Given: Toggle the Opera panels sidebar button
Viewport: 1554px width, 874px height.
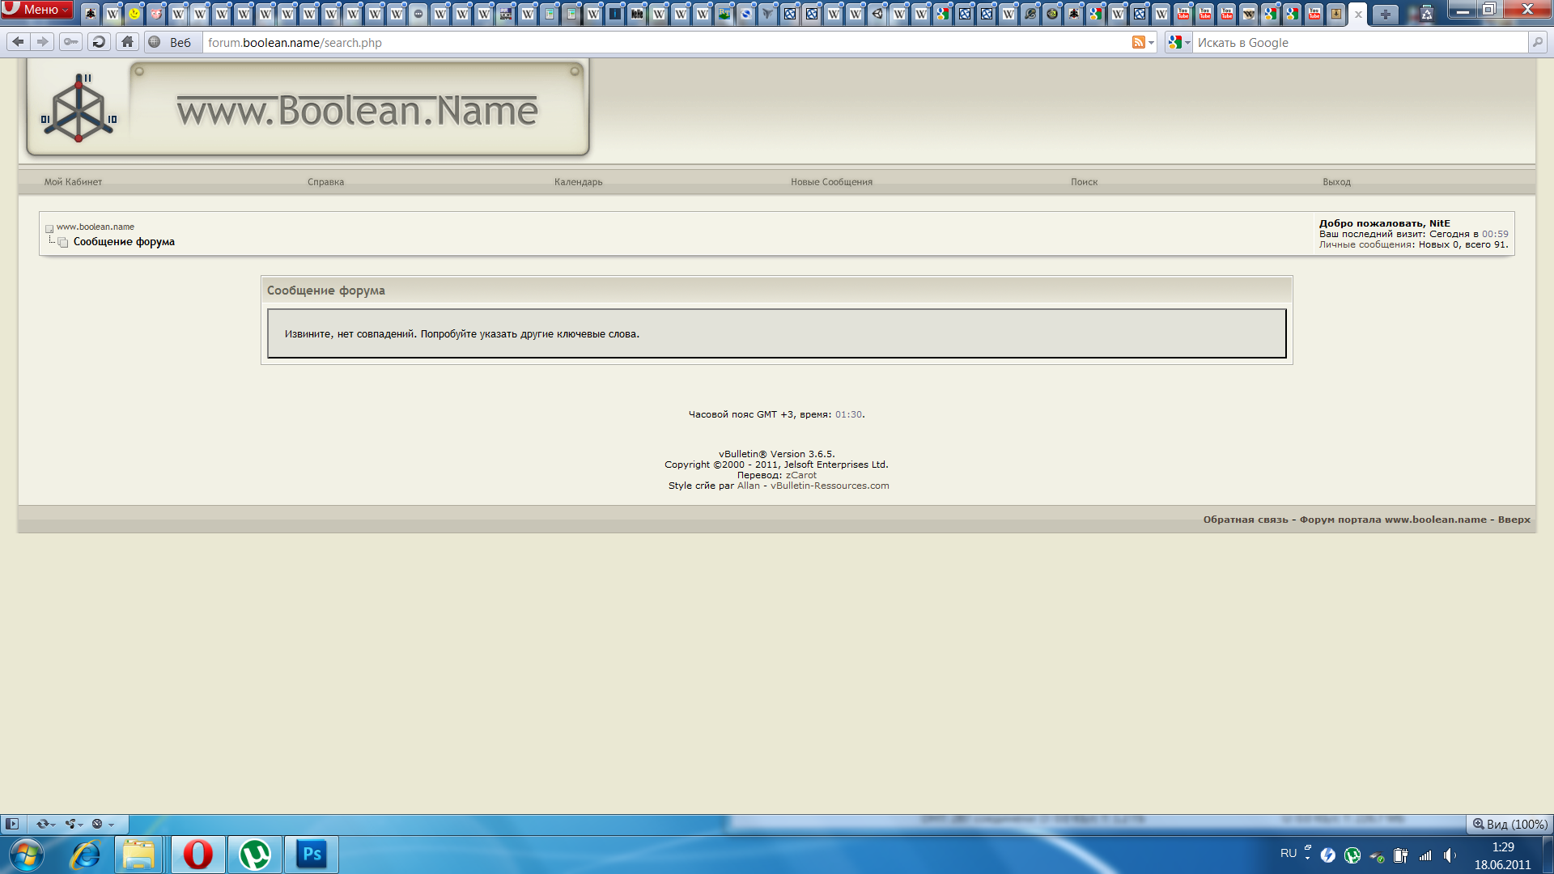Looking at the screenshot, I should coord(12,824).
